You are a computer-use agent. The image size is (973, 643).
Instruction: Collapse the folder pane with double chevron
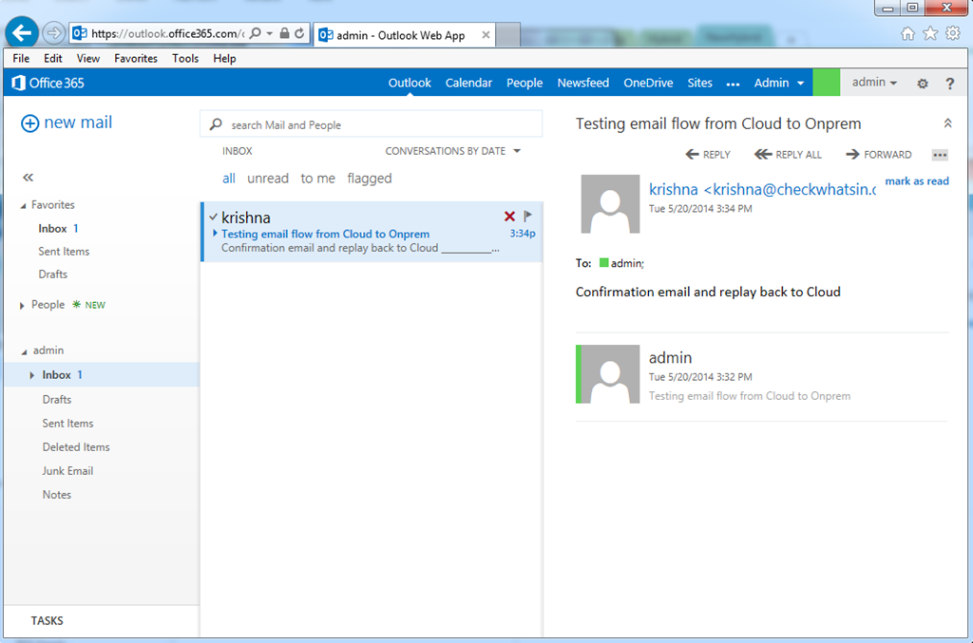tap(28, 178)
